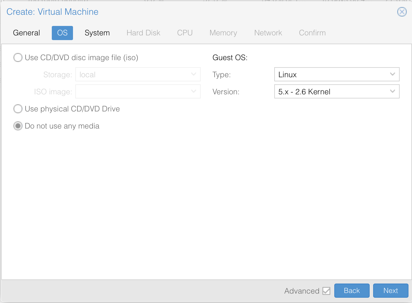Close the Create Virtual Machine dialog

(x=402, y=12)
